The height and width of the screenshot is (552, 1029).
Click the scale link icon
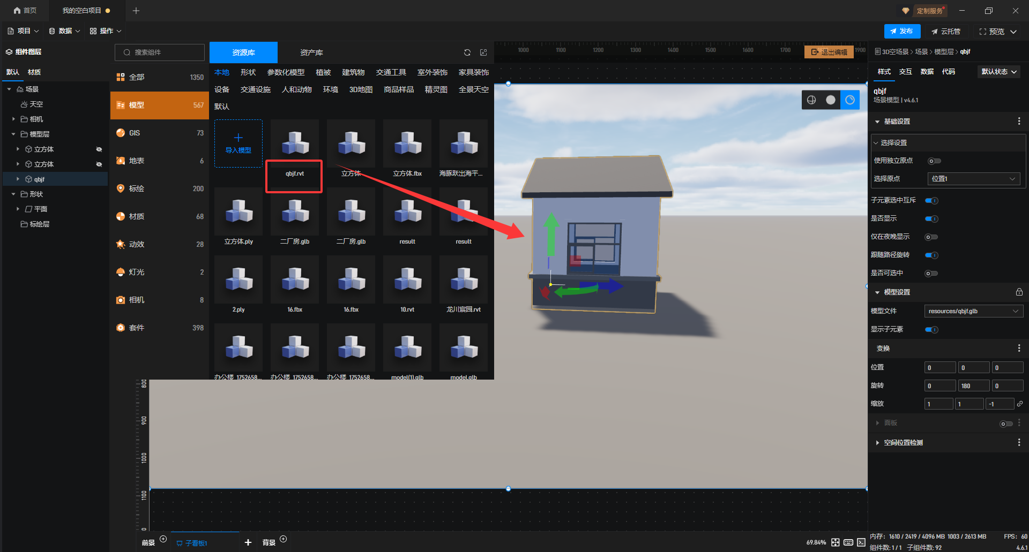1020,404
